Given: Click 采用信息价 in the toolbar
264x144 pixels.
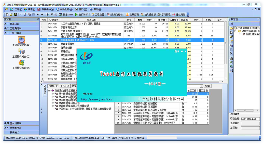Looking at the screenshot, I should pyautogui.click(x=115, y=15).
